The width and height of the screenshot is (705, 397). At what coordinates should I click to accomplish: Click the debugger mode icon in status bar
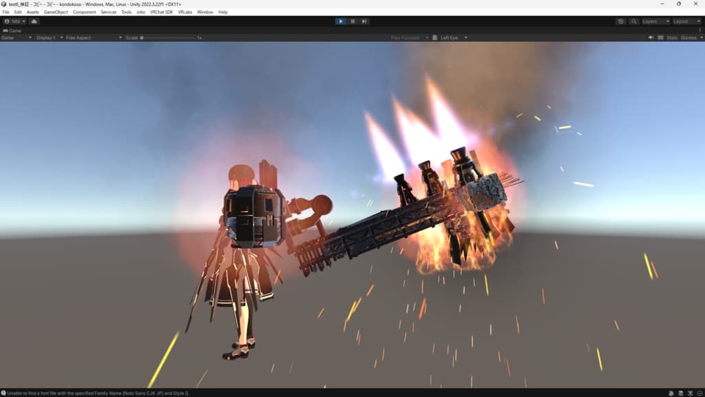(x=671, y=394)
